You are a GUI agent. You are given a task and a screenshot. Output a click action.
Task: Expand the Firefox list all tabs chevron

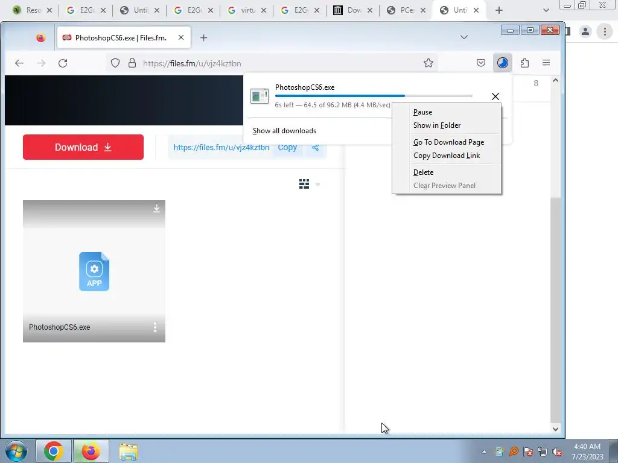pos(464,37)
